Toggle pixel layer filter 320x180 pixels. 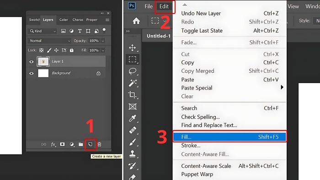(x=64, y=31)
